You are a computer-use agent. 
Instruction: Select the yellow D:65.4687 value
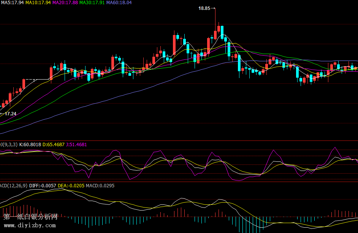click(x=54, y=145)
